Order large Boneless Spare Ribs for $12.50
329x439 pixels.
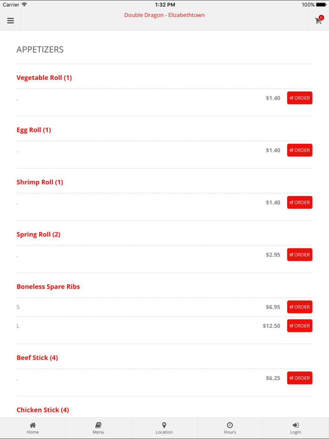pos(299,326)
